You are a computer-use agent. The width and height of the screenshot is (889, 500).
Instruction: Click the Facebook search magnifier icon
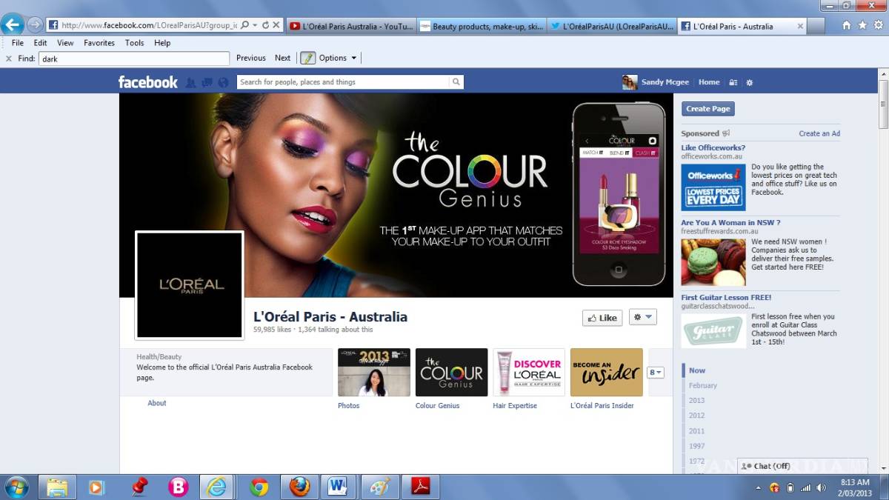456,82
